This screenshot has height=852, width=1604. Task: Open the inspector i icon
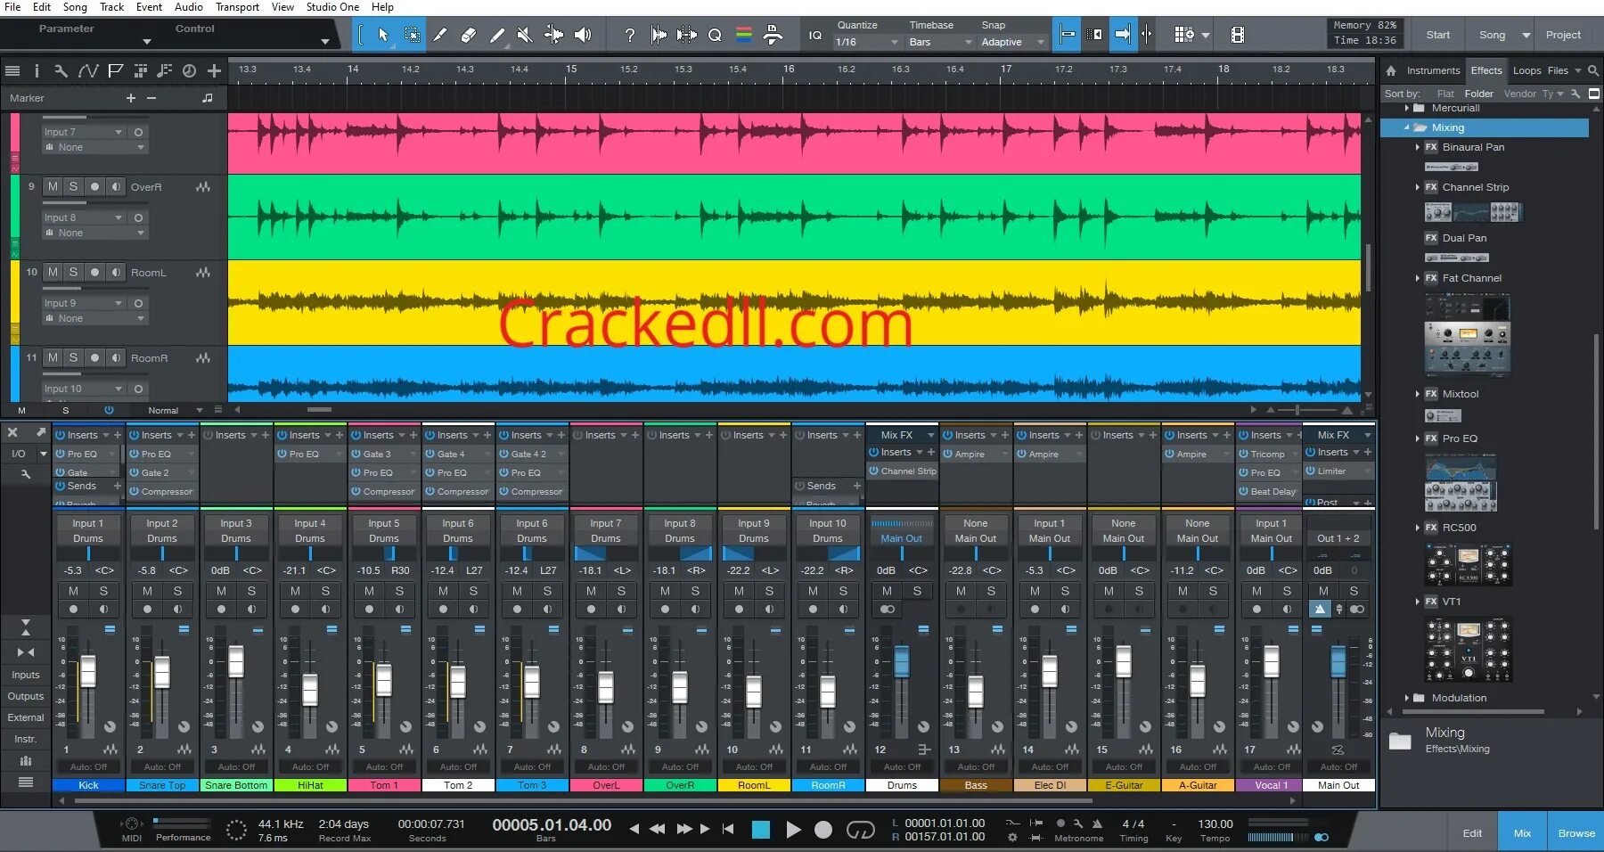(37, 70)
